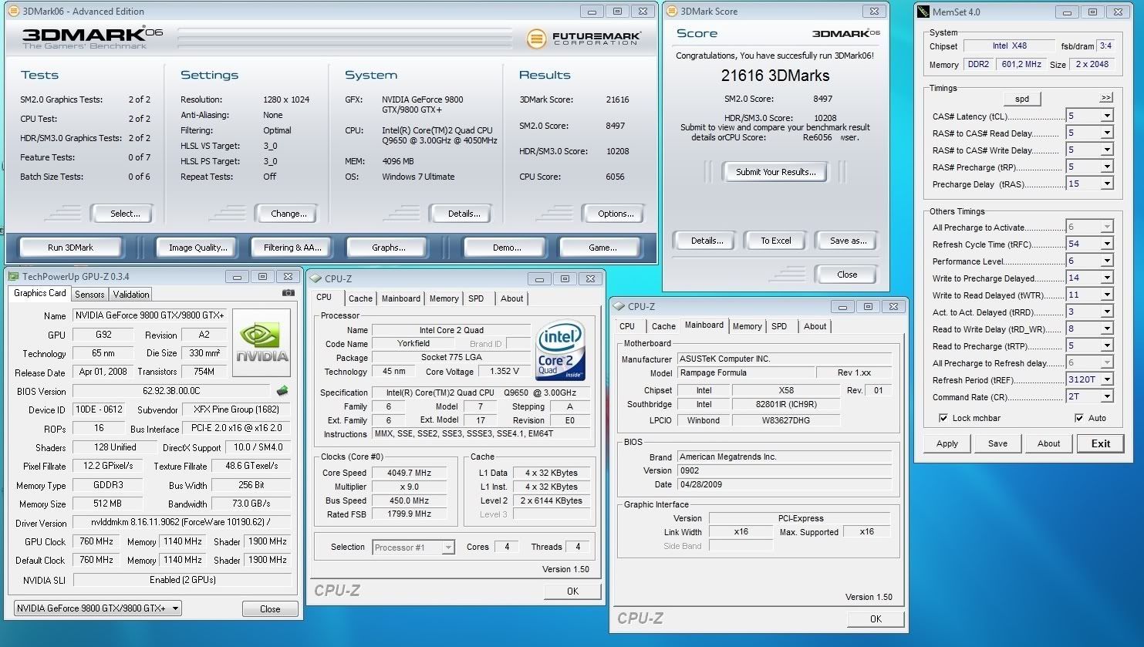Viewport: 1144px width, 647px height.
Task: Open the About tab in the CPU-Z Mainboard window
Action: pyautogui.click(x=815, y=326)
